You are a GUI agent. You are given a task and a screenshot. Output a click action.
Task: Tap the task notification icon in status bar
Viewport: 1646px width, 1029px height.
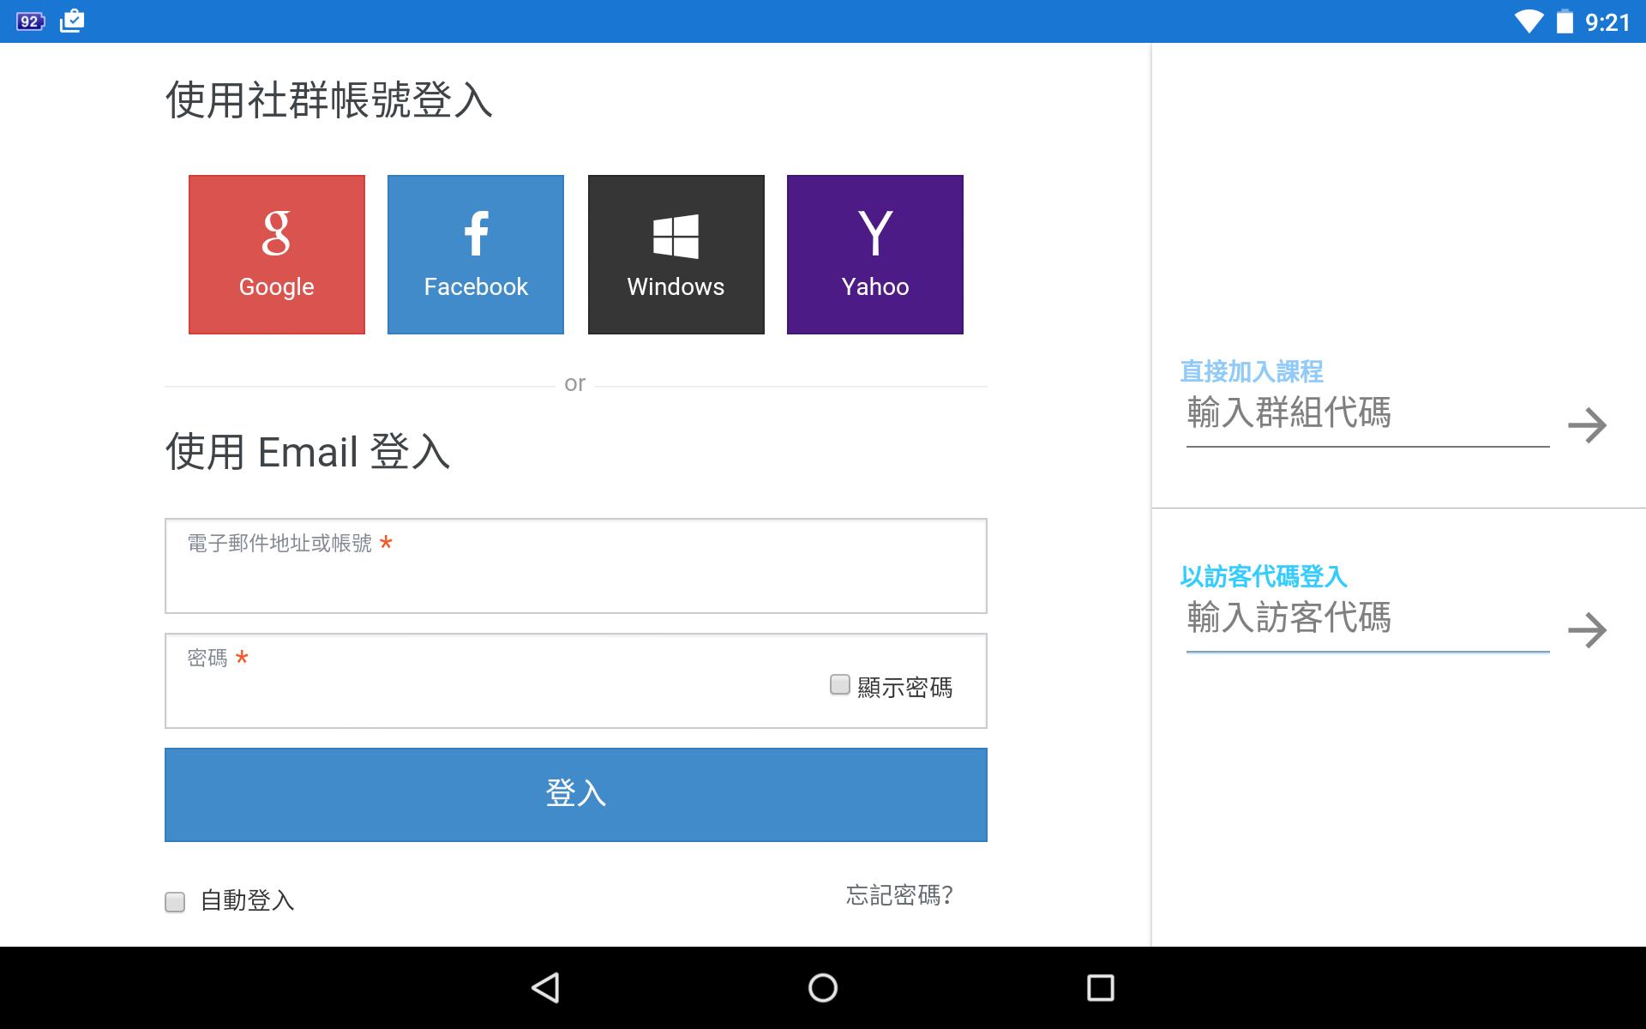coord(73,21)
